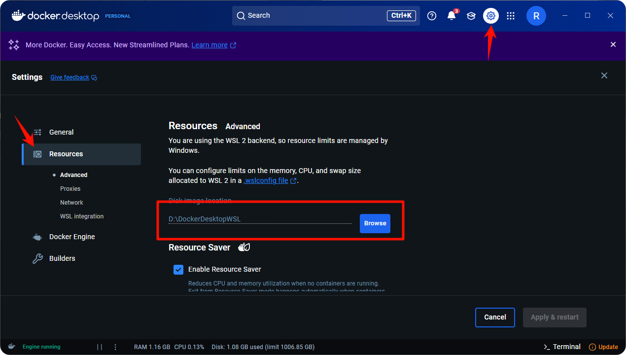
Task: Open the .wslconfig file link
Action: 266,180
